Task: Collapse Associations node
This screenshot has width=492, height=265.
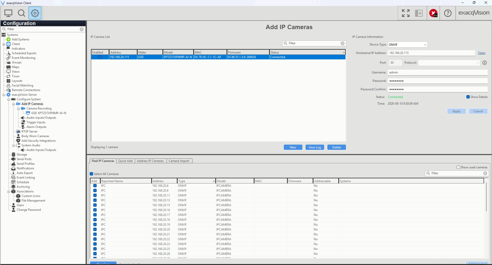Action: pyautogui.click(x=9, y=192)
